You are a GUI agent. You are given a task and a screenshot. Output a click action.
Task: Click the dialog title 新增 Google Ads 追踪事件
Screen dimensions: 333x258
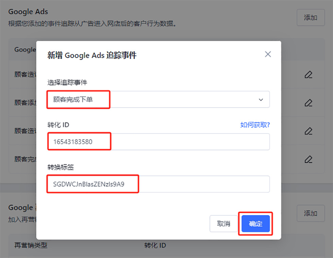pos(92,55)
